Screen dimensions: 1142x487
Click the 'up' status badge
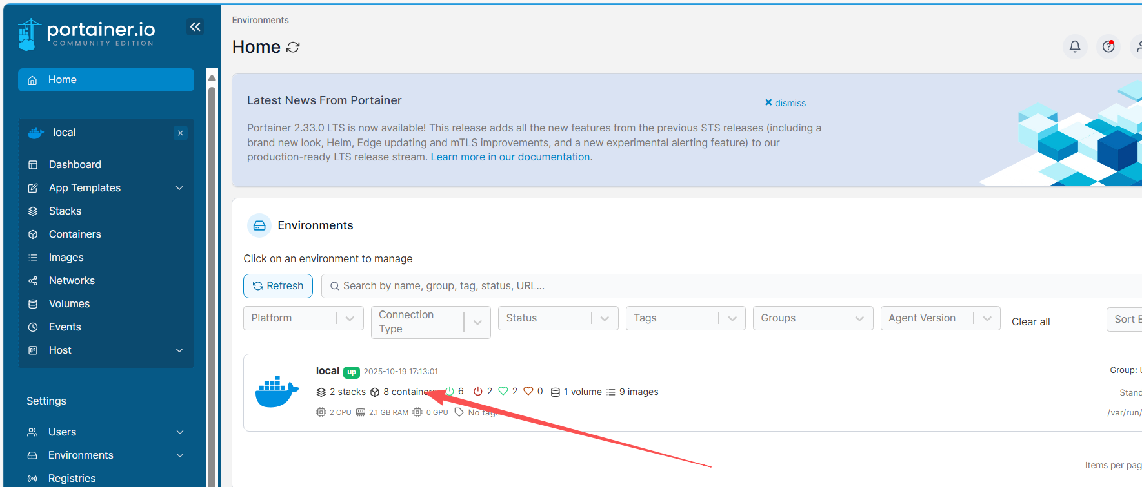pos(352,372)
